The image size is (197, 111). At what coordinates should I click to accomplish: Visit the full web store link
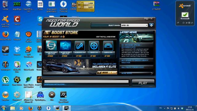click(106, 37)
